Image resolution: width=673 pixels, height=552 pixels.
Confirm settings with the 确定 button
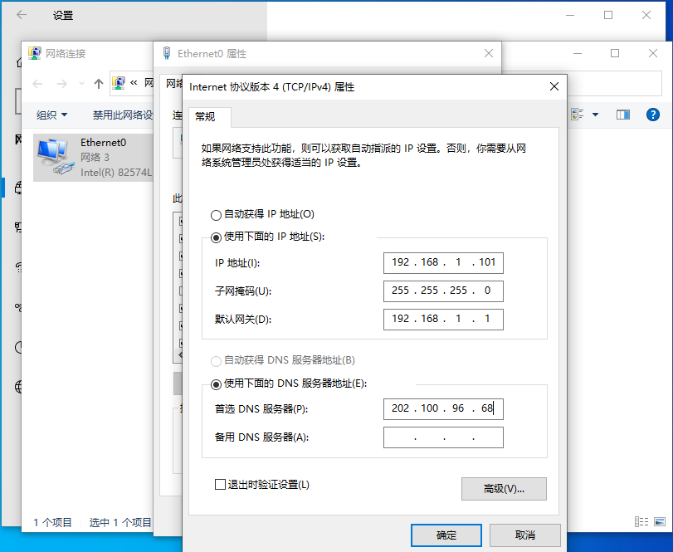pyautogui.click(x=446, y=535)
